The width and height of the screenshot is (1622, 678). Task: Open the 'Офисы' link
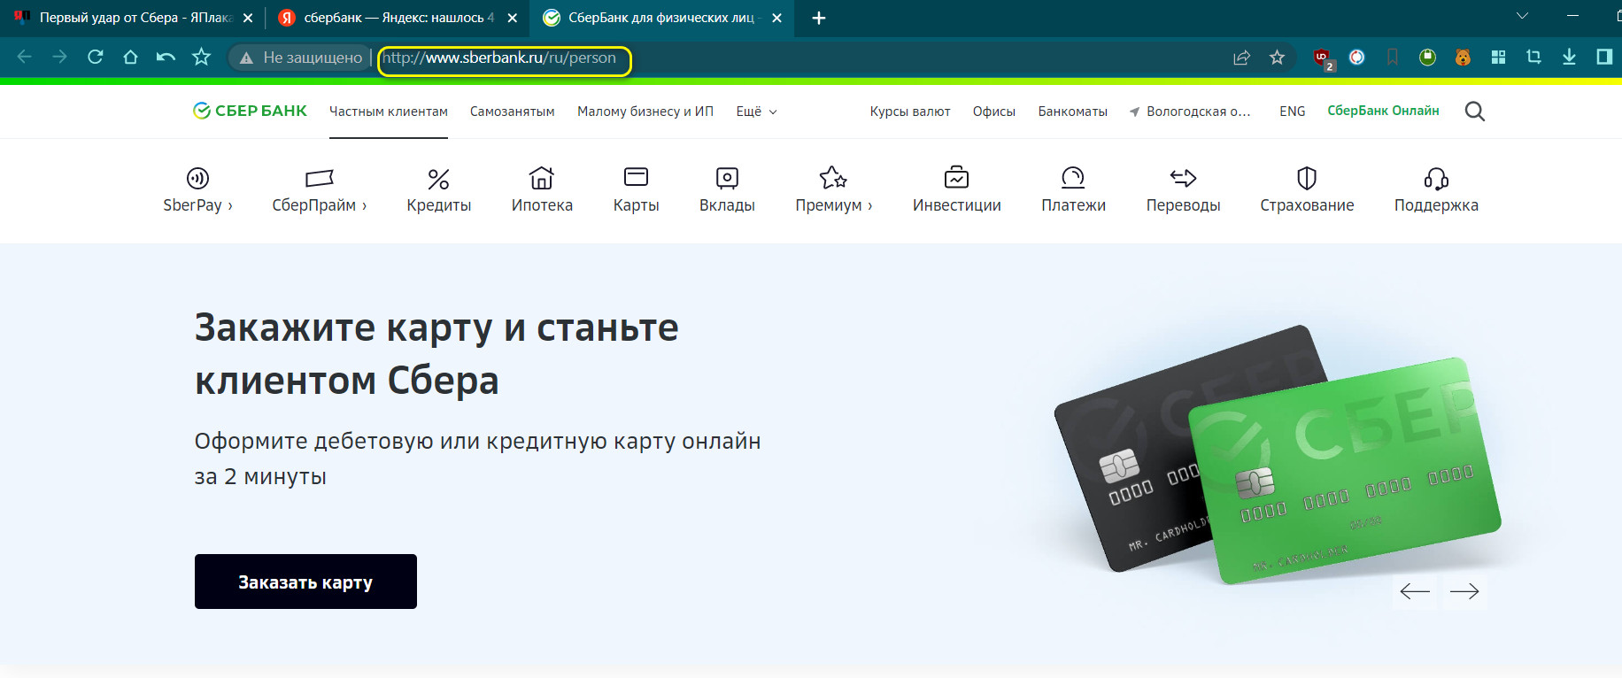point(994,112)
